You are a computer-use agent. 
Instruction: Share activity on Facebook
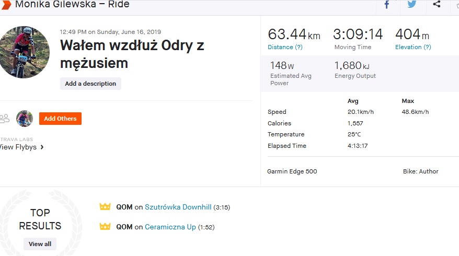387,5
